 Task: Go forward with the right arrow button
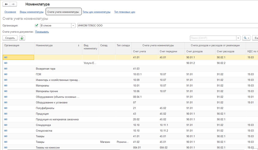click(13, 4)
